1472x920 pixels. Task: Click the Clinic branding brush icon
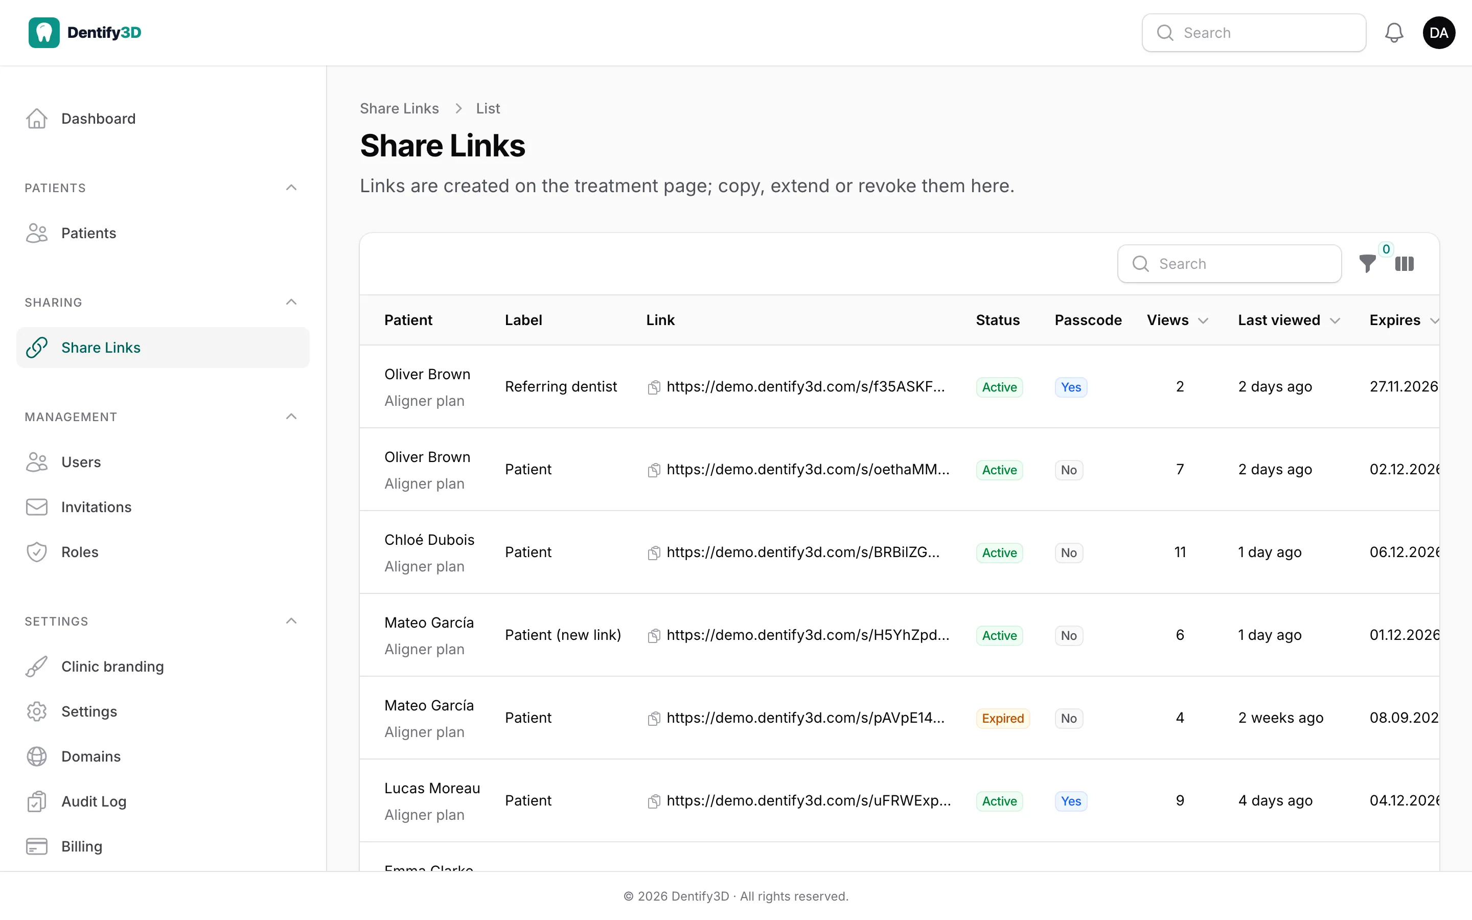click(36, 666)
